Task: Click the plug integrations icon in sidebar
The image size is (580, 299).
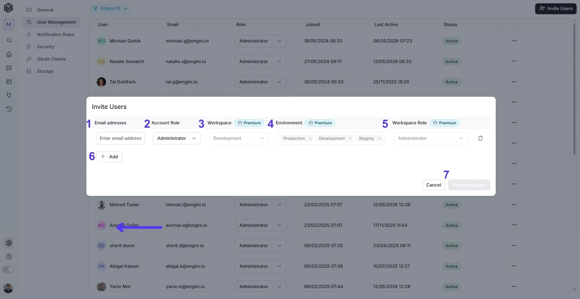Action: pyautogui.click(x=9, y=95)
